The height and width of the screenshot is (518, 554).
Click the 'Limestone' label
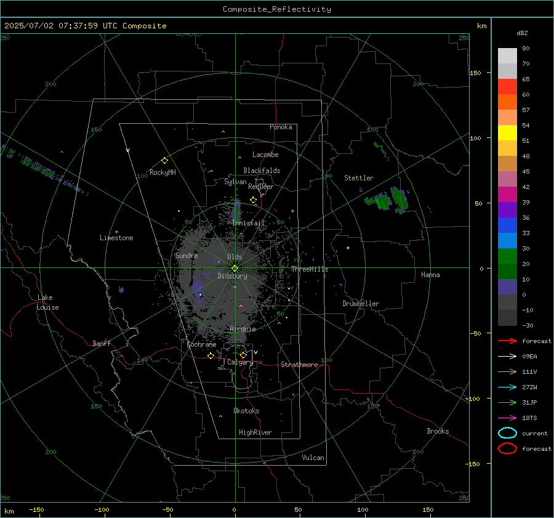(116, 238)
